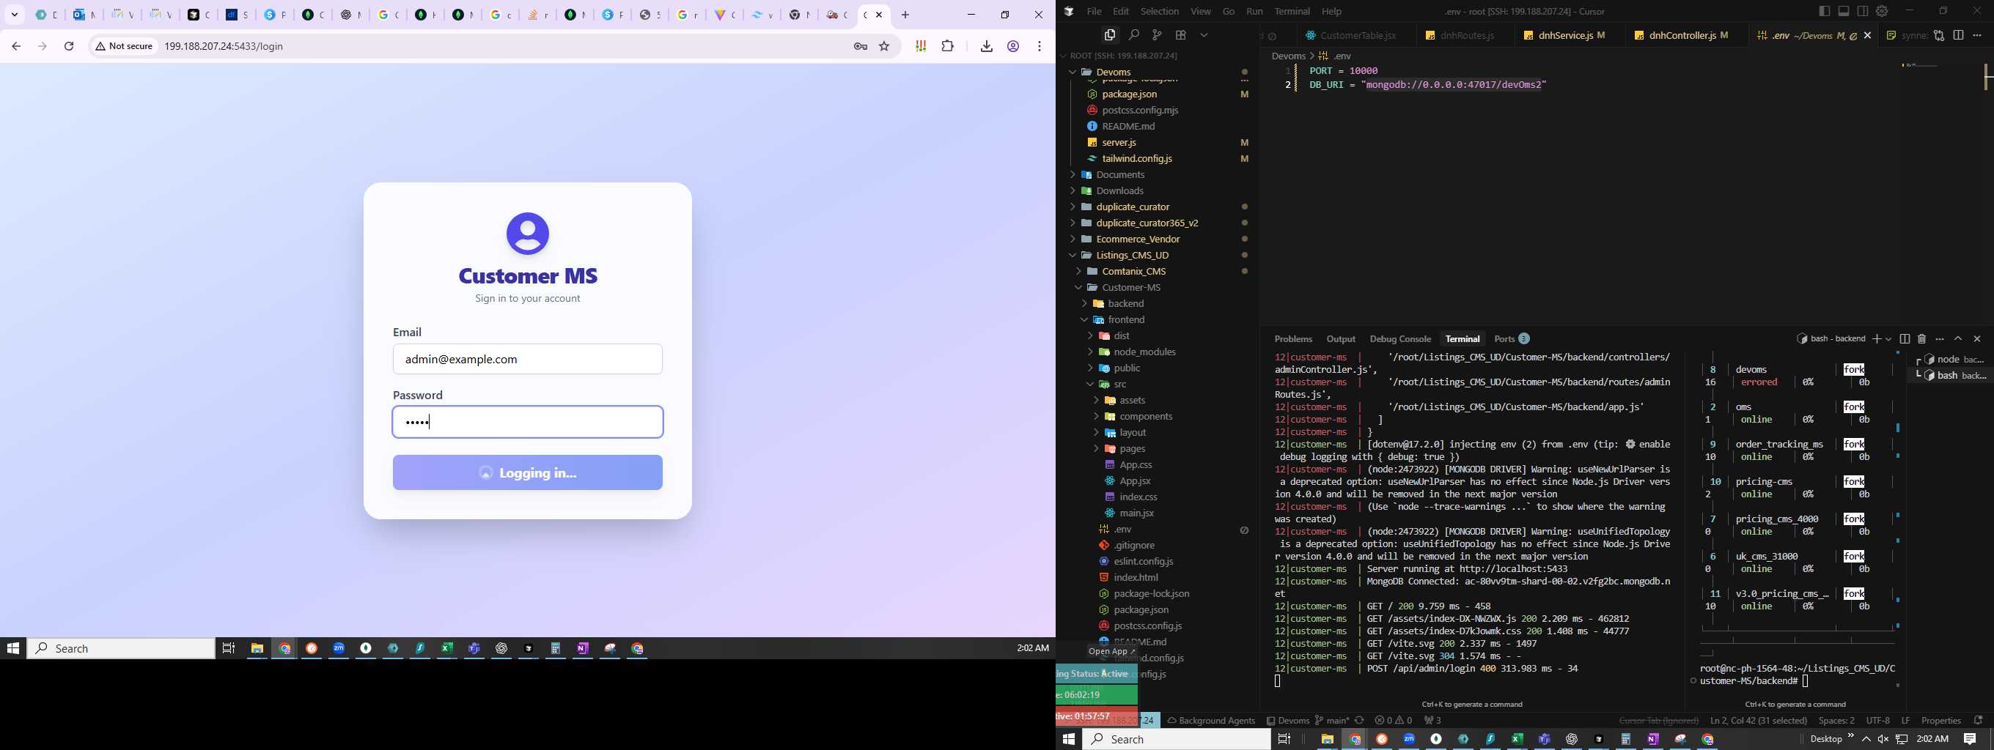Image resolution: width=1994 pixels, height=750 pixels.
Task: Switch to the Problems panel tab
Action: pyautogui.click(x=1293, y=338)
